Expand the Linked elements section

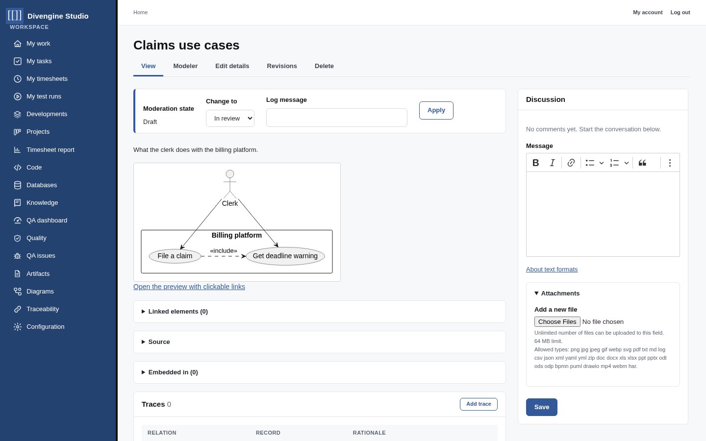click(x=320, y=312)
